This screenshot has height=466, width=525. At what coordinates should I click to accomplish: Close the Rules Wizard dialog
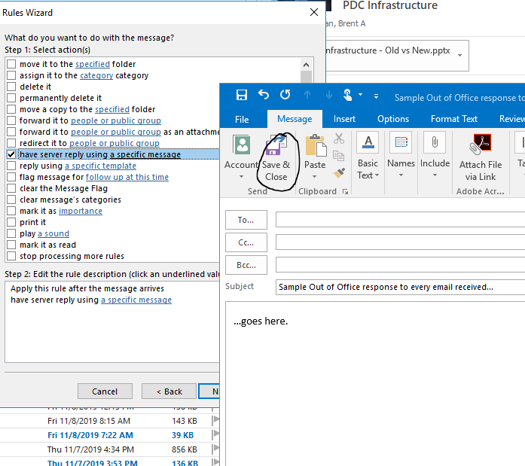point(314,12)
